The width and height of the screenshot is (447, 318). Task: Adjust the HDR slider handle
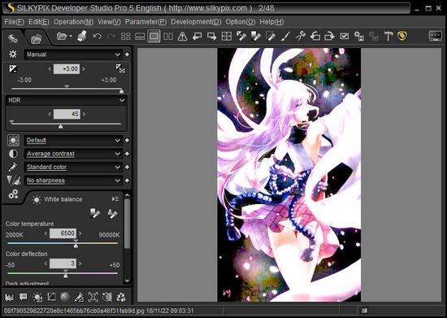[60, 126]
